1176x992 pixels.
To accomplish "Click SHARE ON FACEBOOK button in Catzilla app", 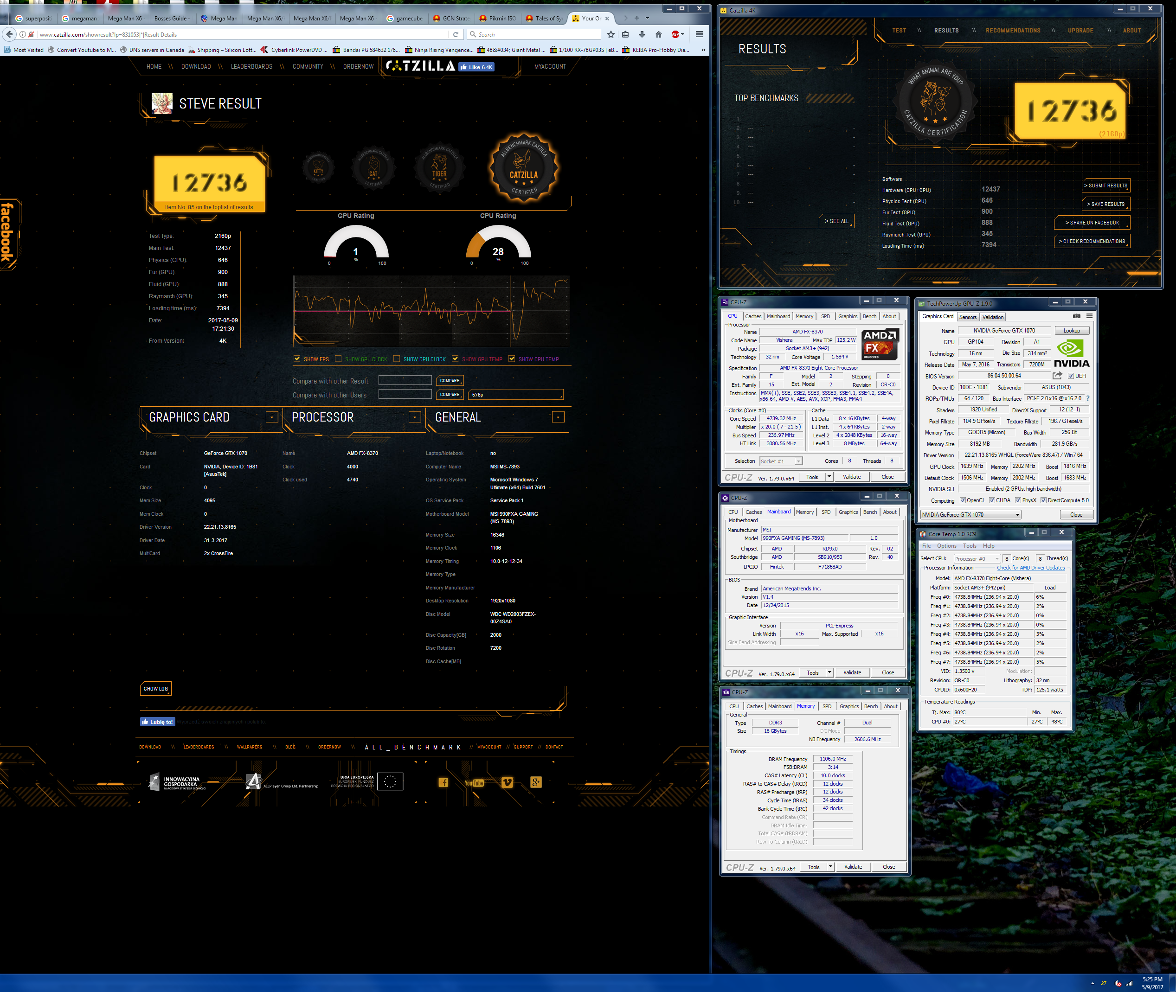I will click(1092, 223).
